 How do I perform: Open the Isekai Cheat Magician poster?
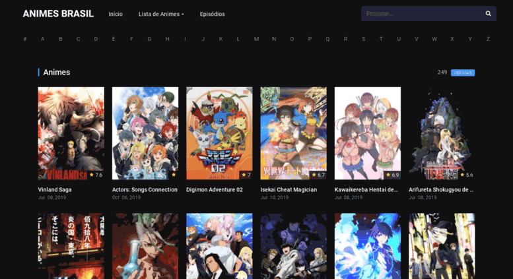293,133
